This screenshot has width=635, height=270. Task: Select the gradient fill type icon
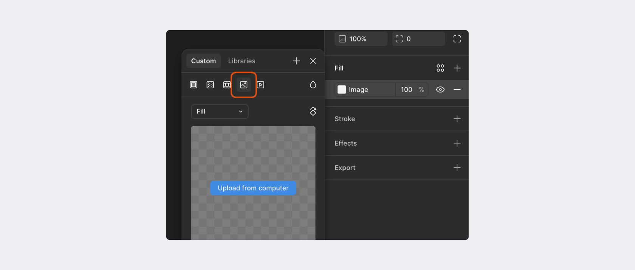click(x=210, y=85)
